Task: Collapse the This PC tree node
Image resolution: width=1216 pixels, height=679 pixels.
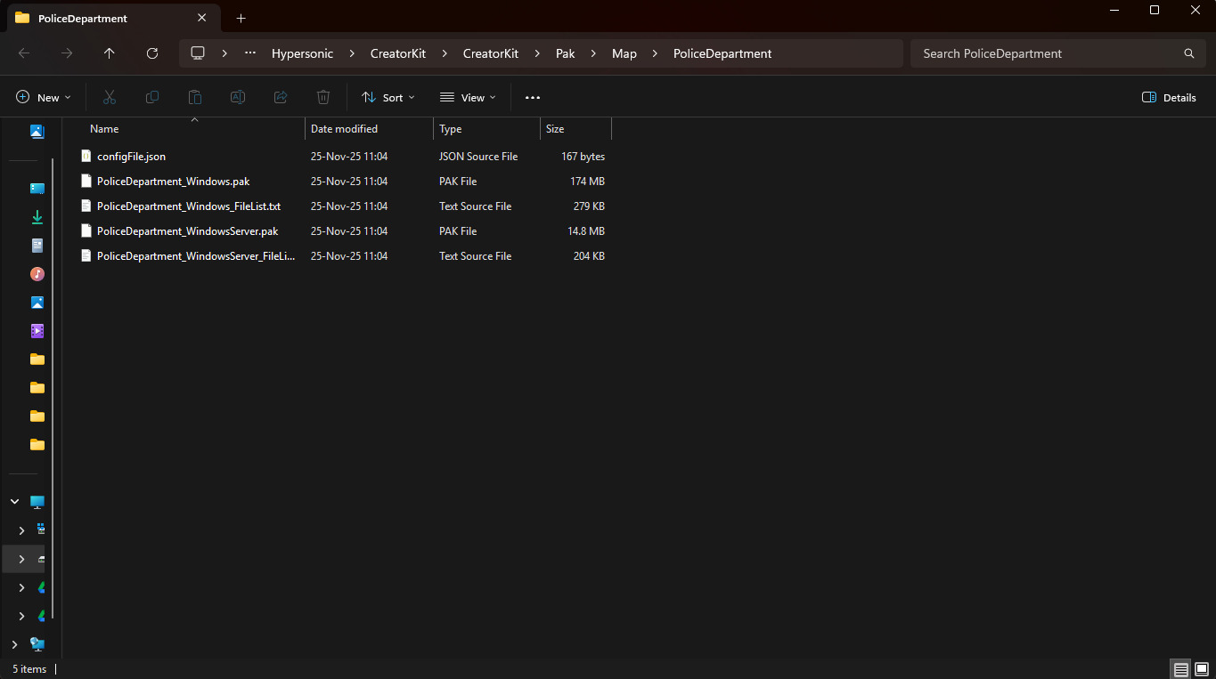Action: pyautogui.click(x=14, y=502)
